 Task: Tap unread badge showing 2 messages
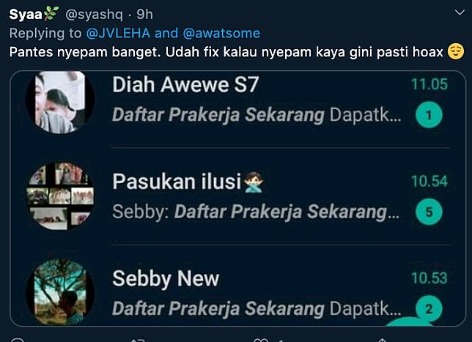pyautogui.click(x=429, y=308)
